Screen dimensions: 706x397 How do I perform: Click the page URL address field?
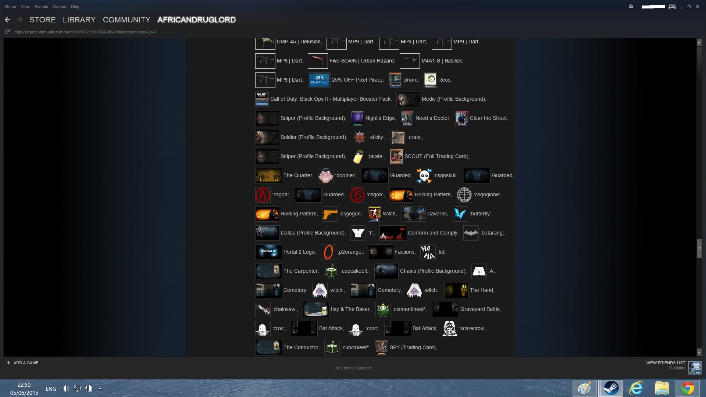(85, 32)
